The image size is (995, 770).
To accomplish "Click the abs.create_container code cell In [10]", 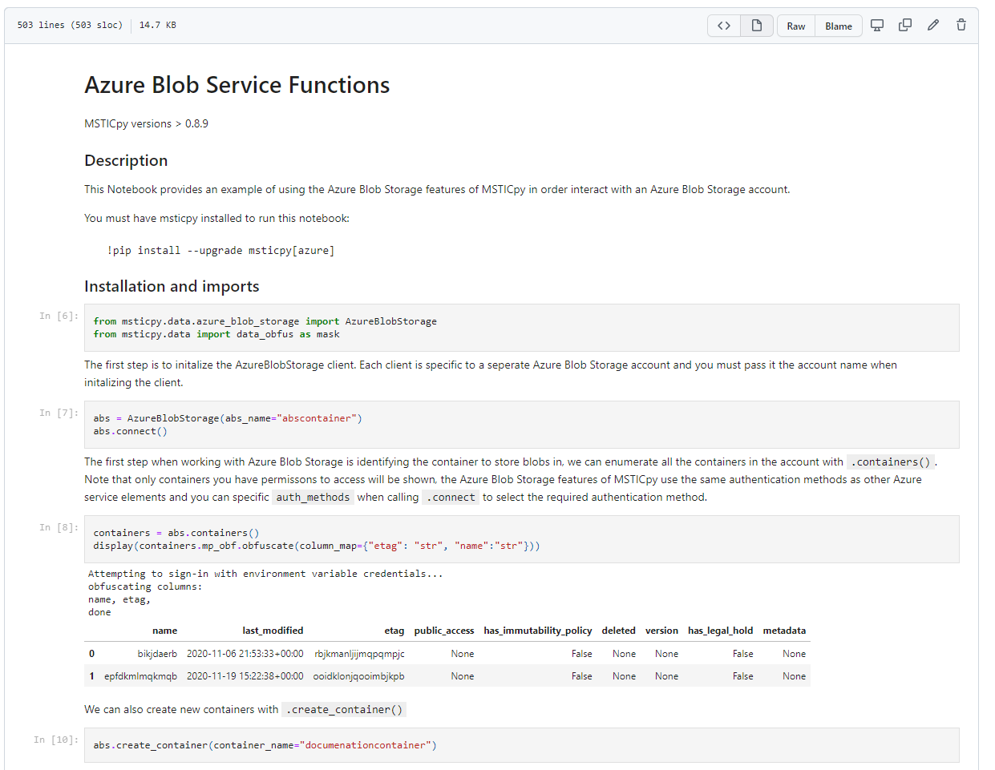I will 265,745.
